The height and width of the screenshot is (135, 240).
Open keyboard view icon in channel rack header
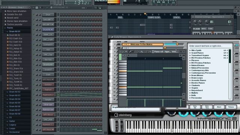100,7
